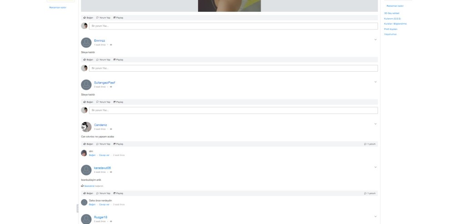Click Paylaş share icon on Candeniz's post
This screenshot has width=465, height=224.
point(114,144)
